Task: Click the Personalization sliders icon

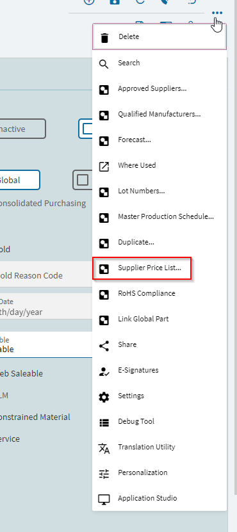Action: pyautogui.click(x=104, y=474)
